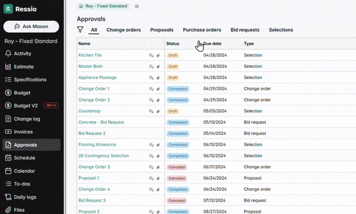Click the Roy - Fixed Standard breadcrumb
356x214 pixels.
click(x=103, y=6)
